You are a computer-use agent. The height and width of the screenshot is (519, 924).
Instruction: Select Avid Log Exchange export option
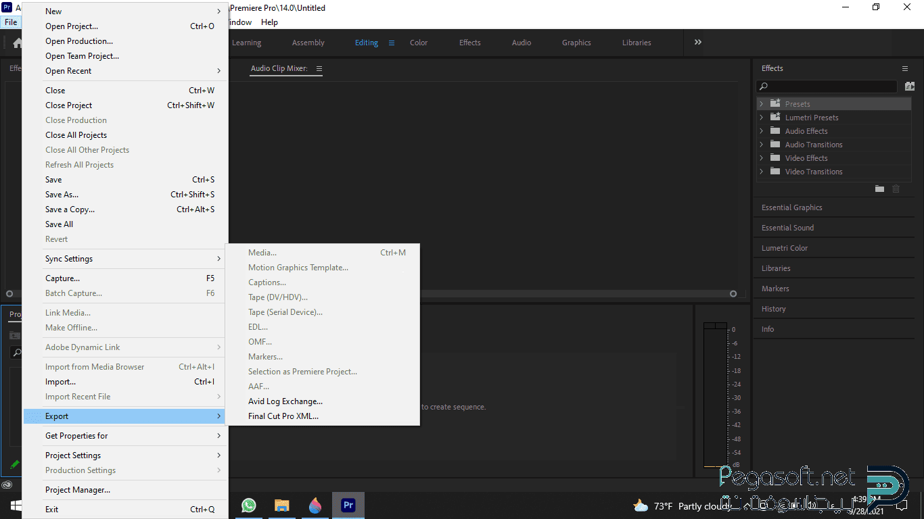(323, 401)
